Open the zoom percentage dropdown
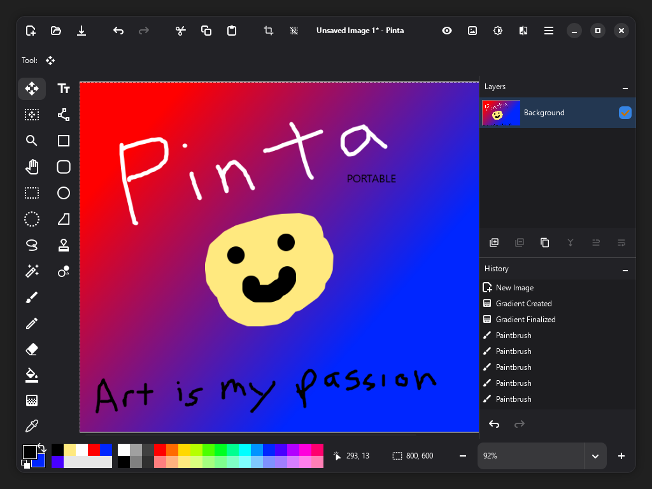The height and width of the screenshot is (489, 652). [595, 456]
